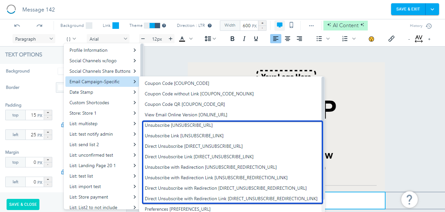This screenshot has width=445, height=212.
Task: Click the AI Content button
Action: coord(345,26)
